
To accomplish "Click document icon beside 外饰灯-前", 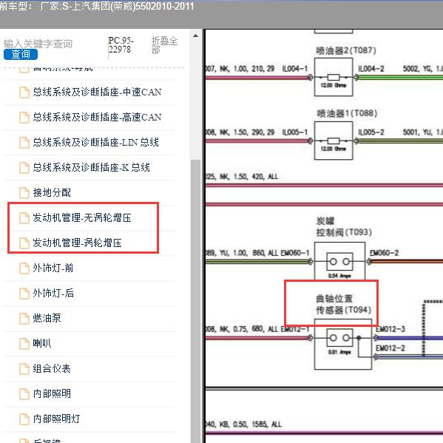I will pos(24,268).
